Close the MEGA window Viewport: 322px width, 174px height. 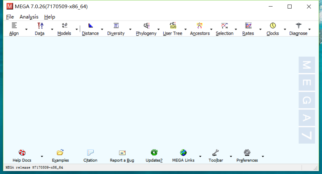tap(309, 7)
